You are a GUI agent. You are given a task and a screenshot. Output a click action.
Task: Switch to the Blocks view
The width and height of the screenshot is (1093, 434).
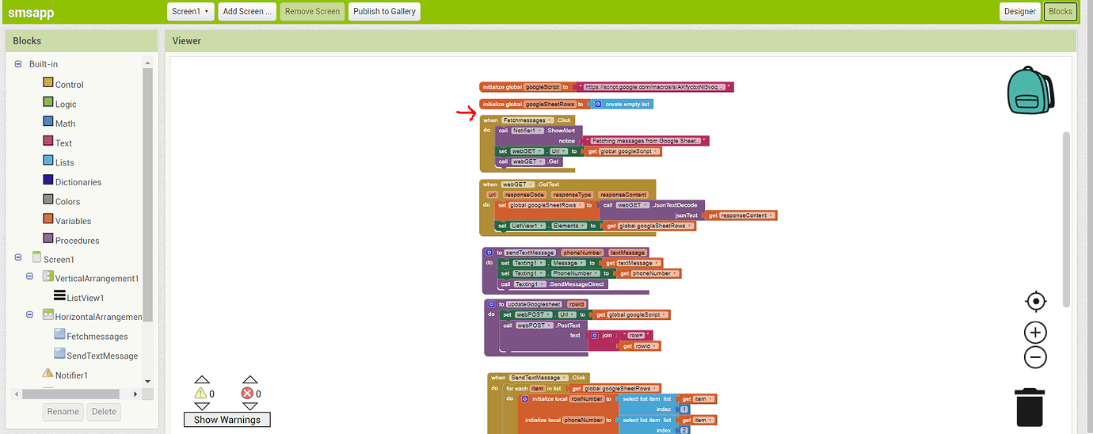[1060, 11]
